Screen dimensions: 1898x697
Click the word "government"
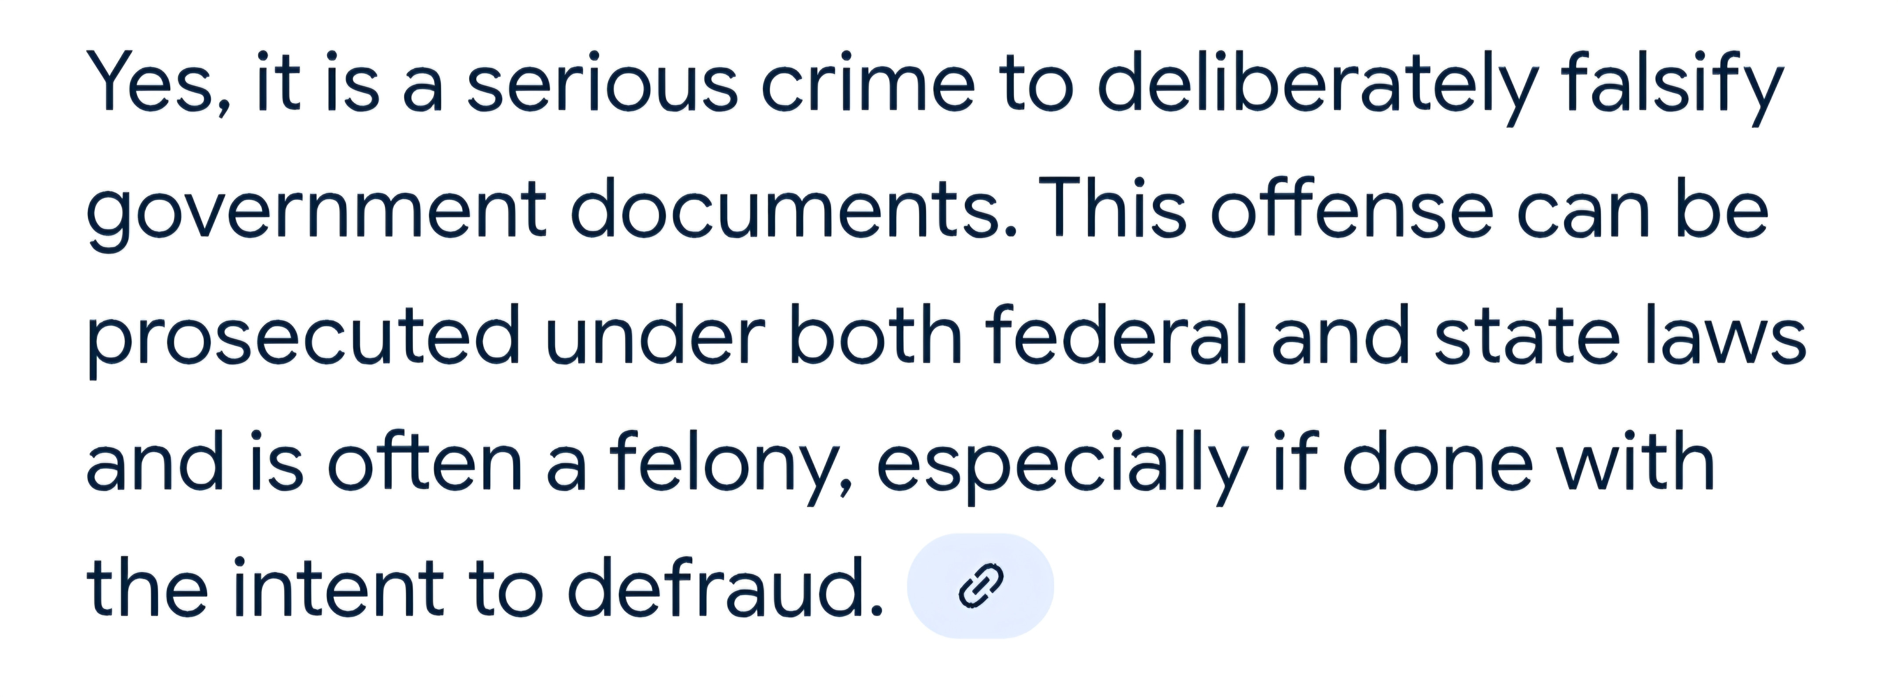point(317,211)
